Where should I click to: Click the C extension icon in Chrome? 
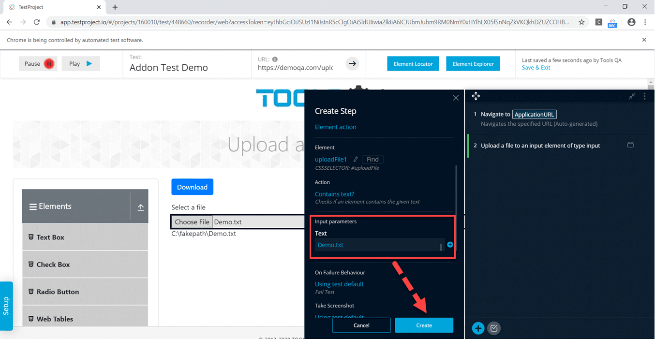[x=598, y=22]
